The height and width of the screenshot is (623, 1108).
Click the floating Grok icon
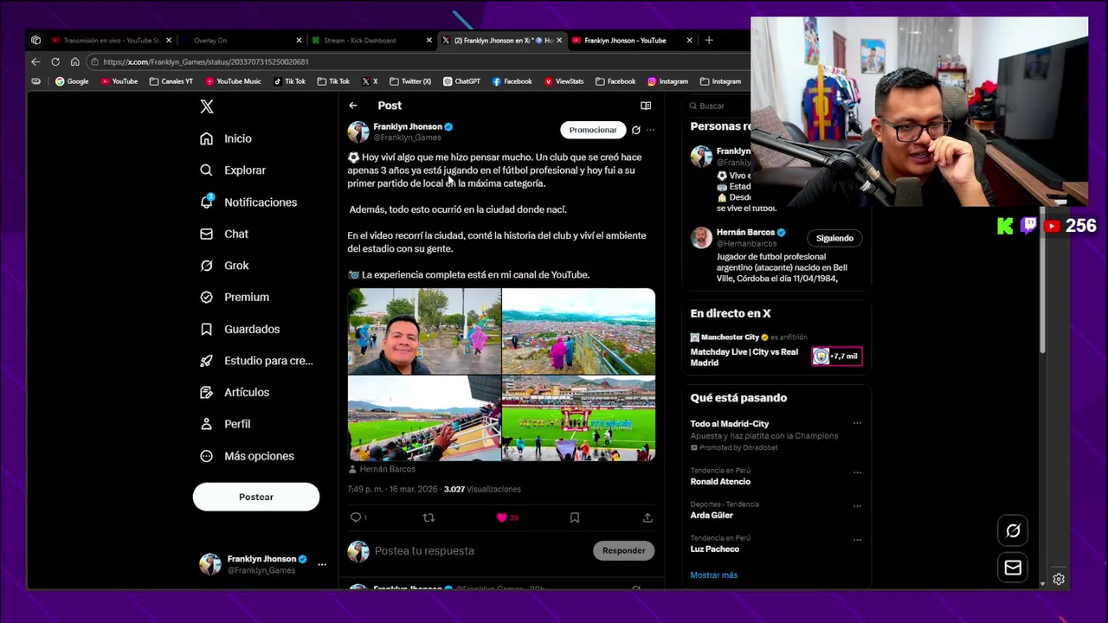pos(1013,530)
